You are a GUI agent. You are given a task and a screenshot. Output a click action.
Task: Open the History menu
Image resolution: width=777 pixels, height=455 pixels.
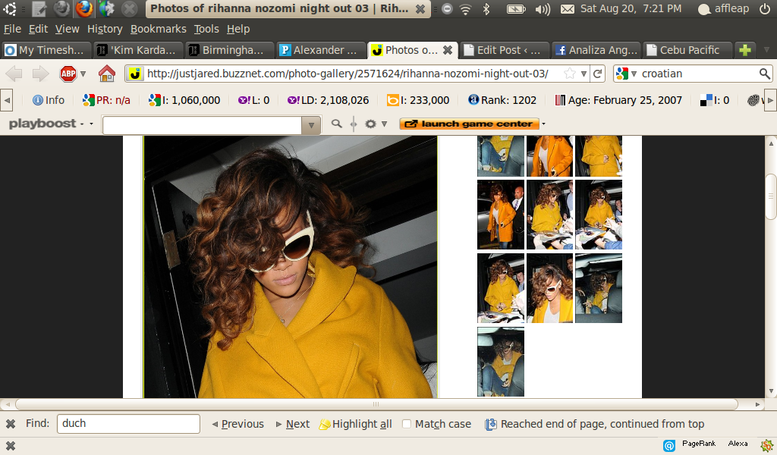(105, 30)
